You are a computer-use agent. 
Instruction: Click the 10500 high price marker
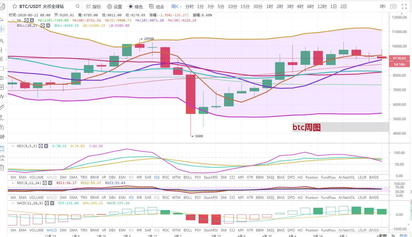tap(147, 39)
